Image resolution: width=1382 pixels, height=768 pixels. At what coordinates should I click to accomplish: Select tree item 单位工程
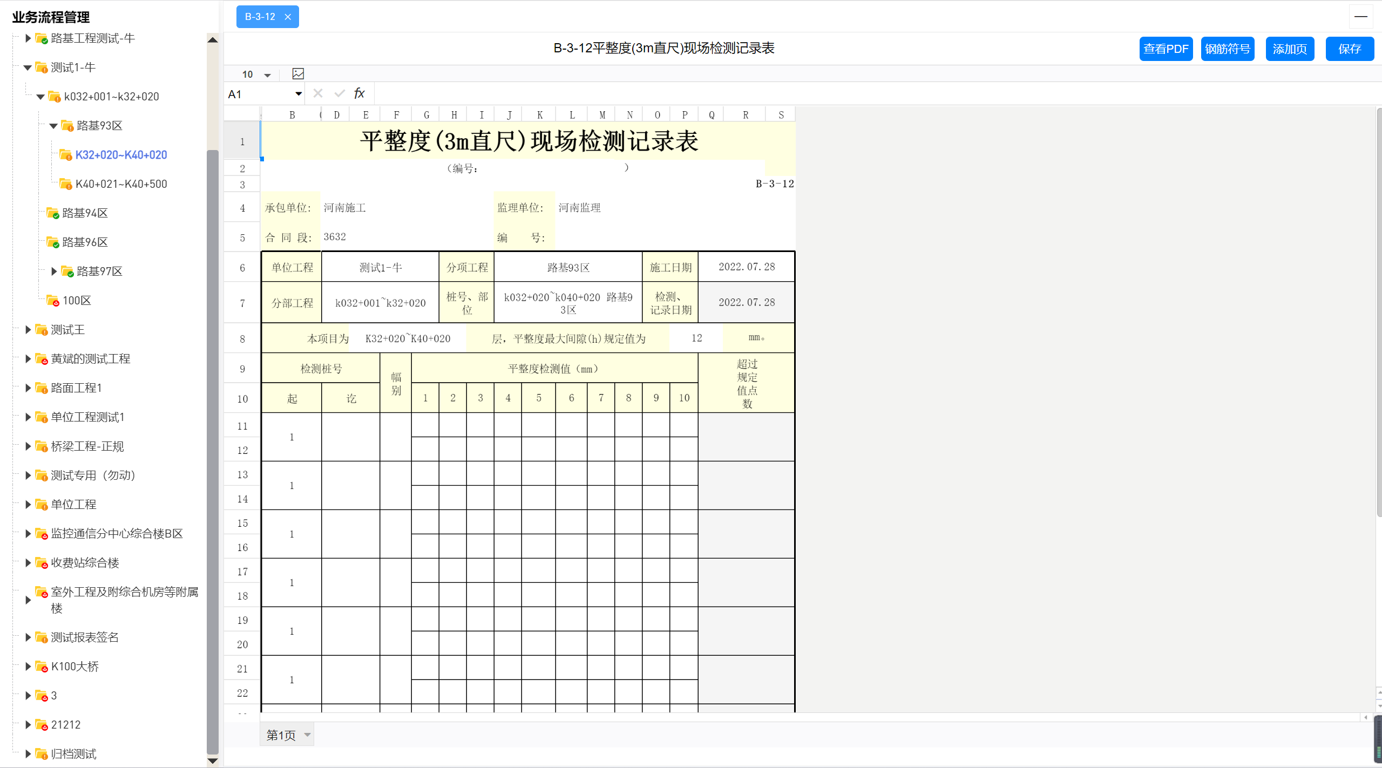coord(73,505)
